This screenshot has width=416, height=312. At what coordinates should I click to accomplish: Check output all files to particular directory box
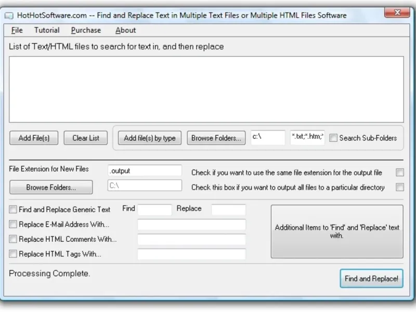click(400, 187)
